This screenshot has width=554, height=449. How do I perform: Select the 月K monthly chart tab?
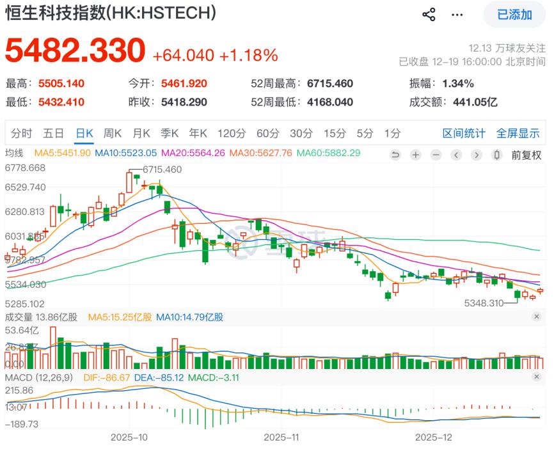141,134
